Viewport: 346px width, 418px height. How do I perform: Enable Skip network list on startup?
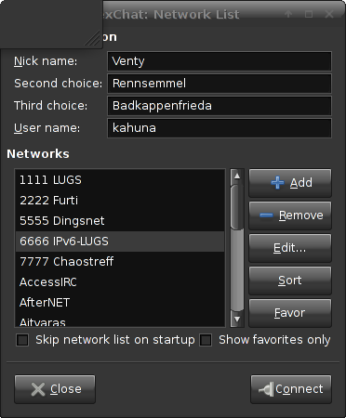tap(22, 340)
